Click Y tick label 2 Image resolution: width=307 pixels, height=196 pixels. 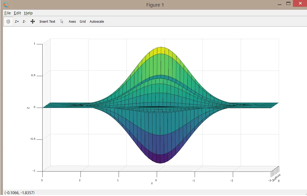point(80,180)
